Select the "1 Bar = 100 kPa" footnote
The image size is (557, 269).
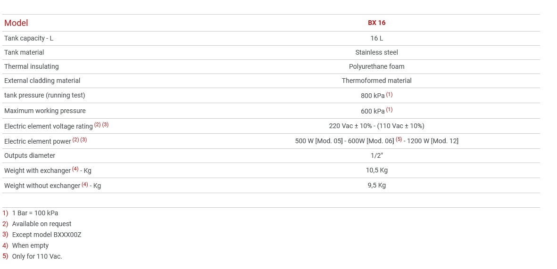pos(35,213)
